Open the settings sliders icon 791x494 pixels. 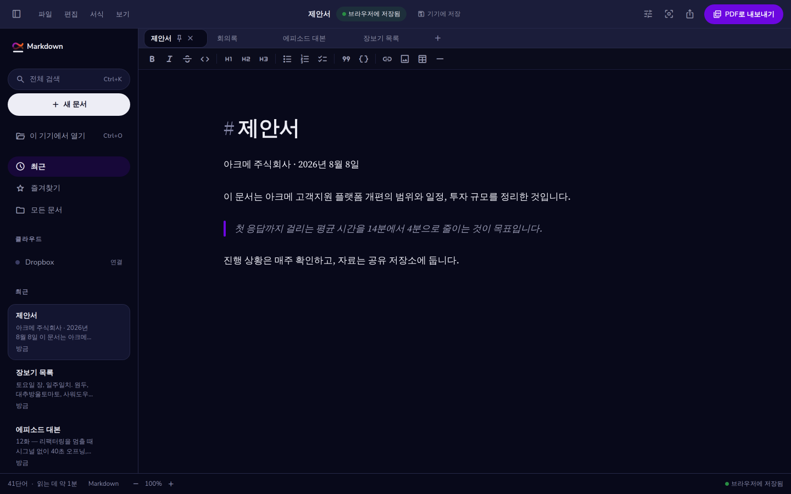point(648,14)
